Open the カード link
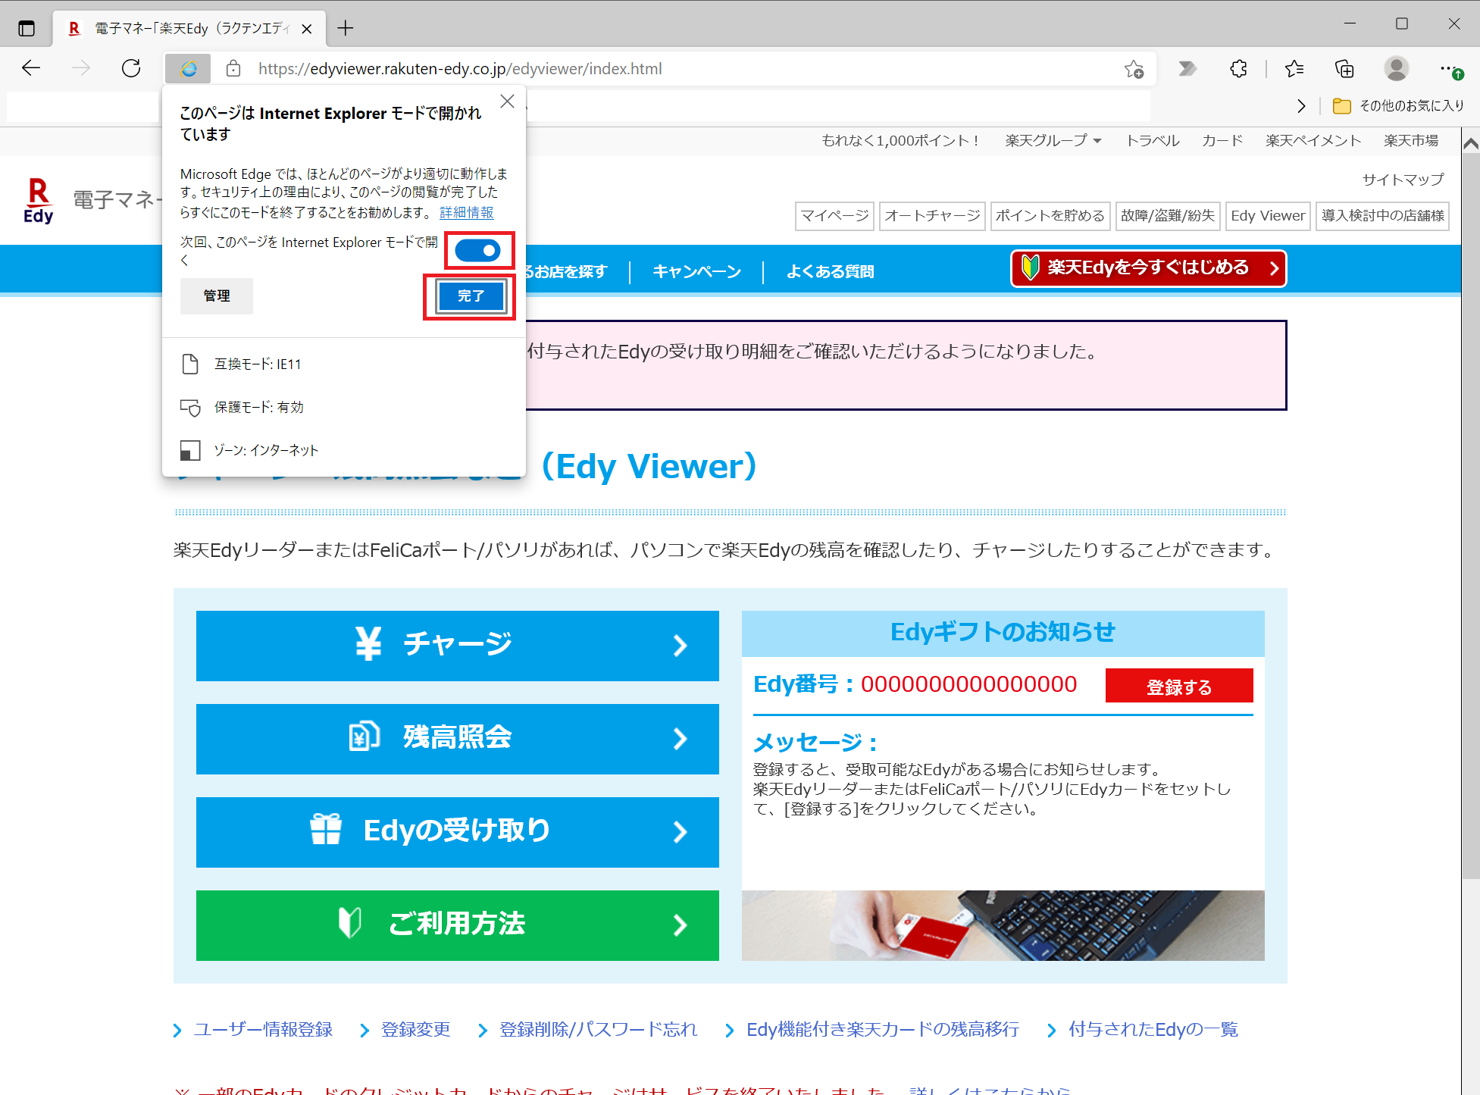Image resolution: width=1480 pixels, height=1095 pixels. point(1222,141)
